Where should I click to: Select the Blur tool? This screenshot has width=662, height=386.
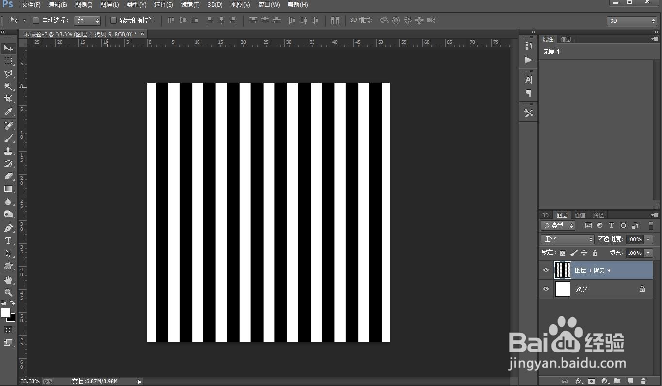click(x=8, y=201)
